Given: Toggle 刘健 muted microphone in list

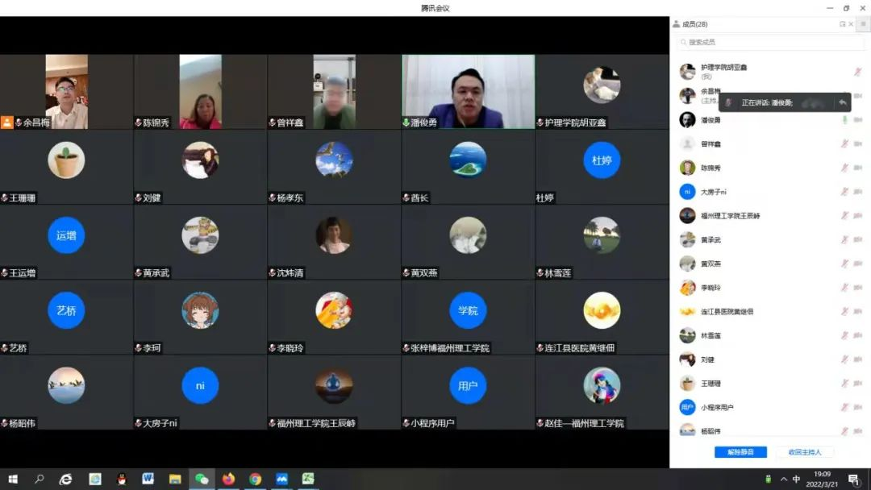Looking at the screenshot, I should pyautogui.click(x=844, y=359).
